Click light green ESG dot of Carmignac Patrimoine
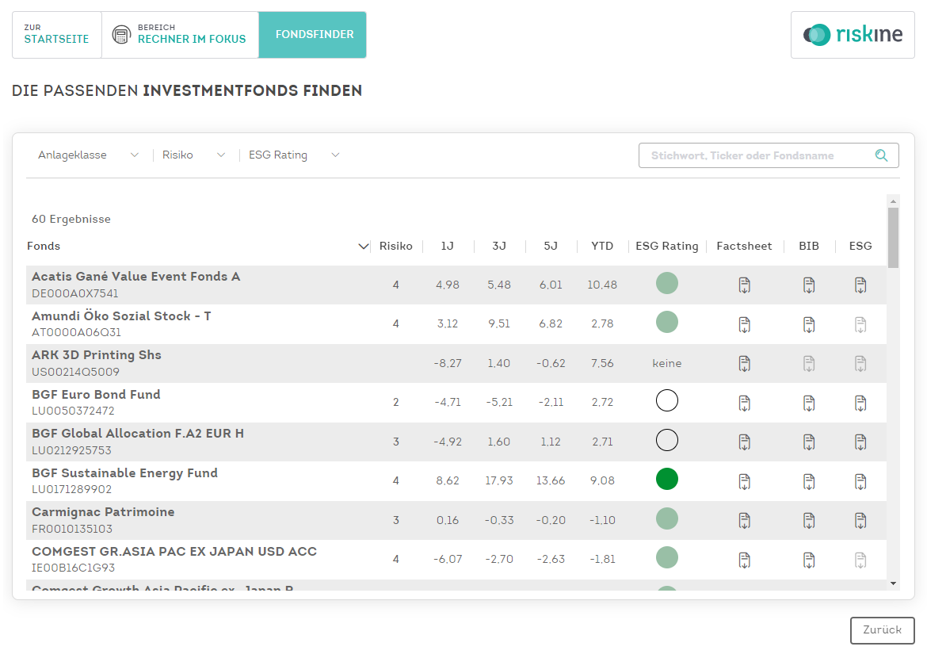Viewport: 927px width, 658px height. [667, 518]
